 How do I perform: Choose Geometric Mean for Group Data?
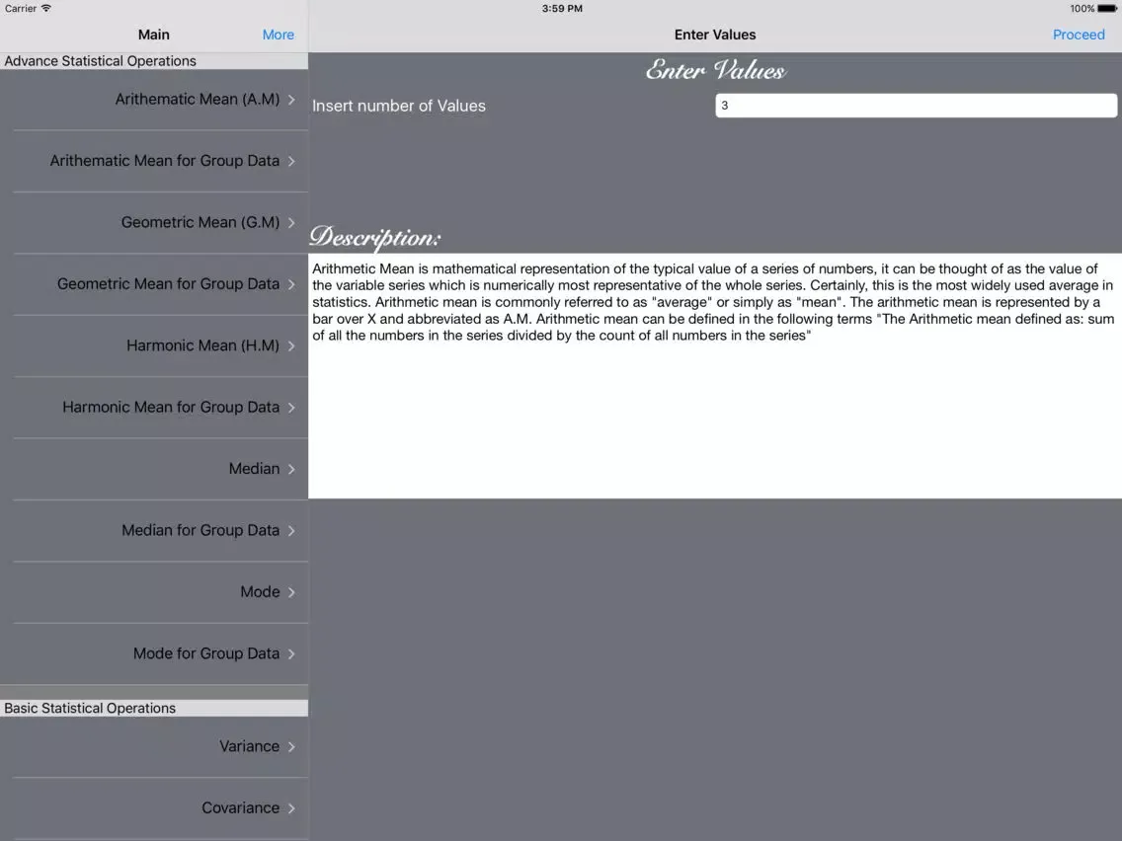coord(154,284)
